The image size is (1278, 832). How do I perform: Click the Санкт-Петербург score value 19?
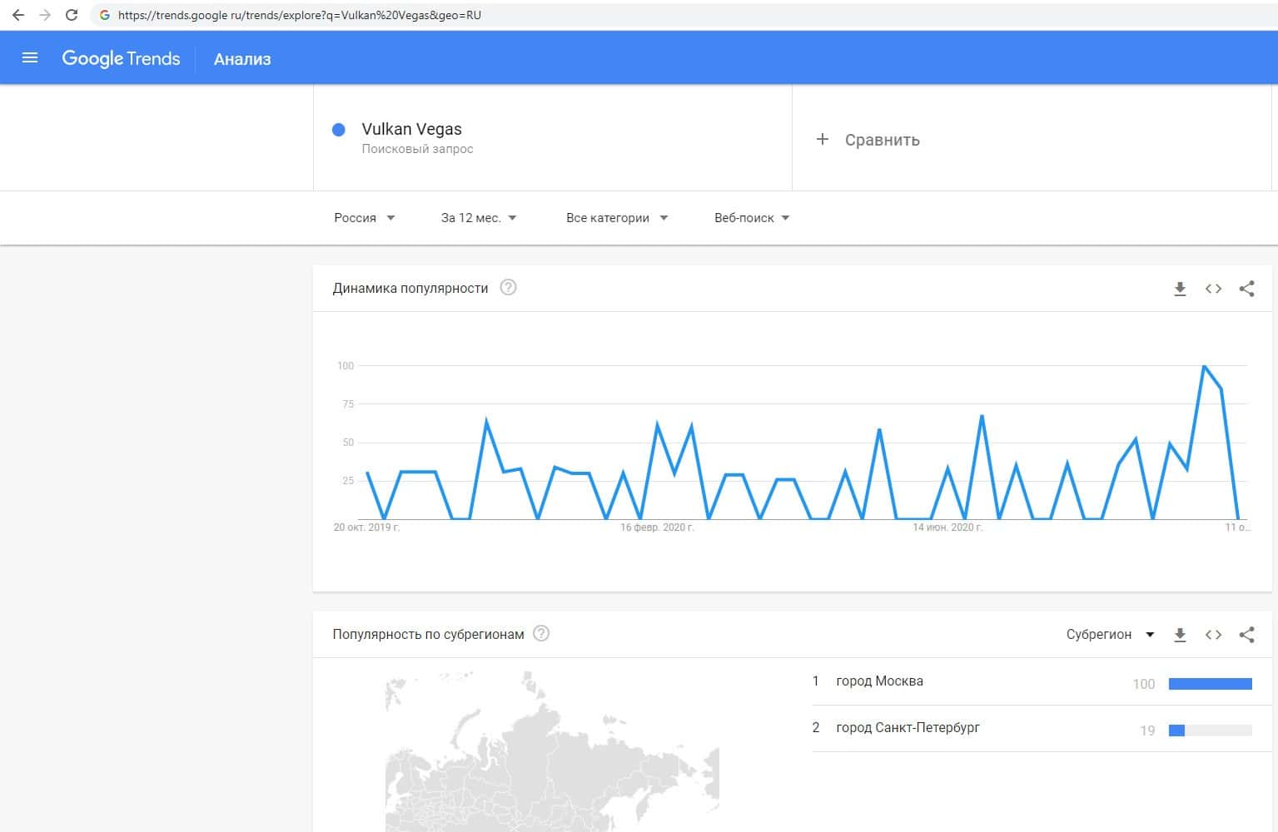(x=1147, y=730)
